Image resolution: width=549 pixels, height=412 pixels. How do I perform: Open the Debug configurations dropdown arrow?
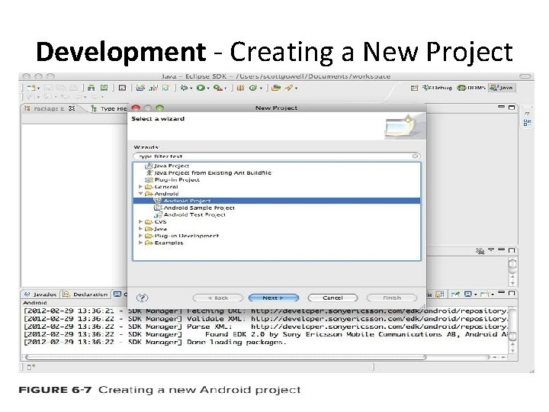pos(191,89)
